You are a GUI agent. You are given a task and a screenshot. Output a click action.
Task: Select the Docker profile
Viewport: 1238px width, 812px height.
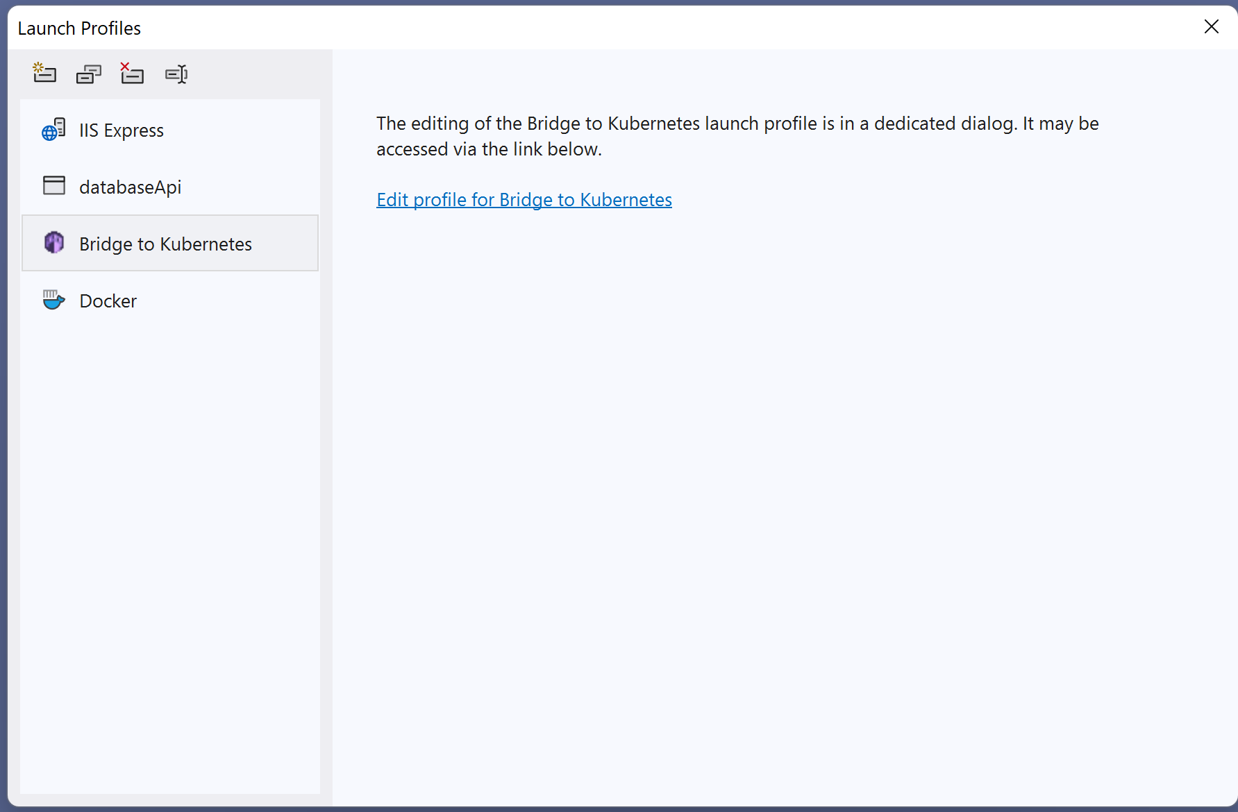108,300
